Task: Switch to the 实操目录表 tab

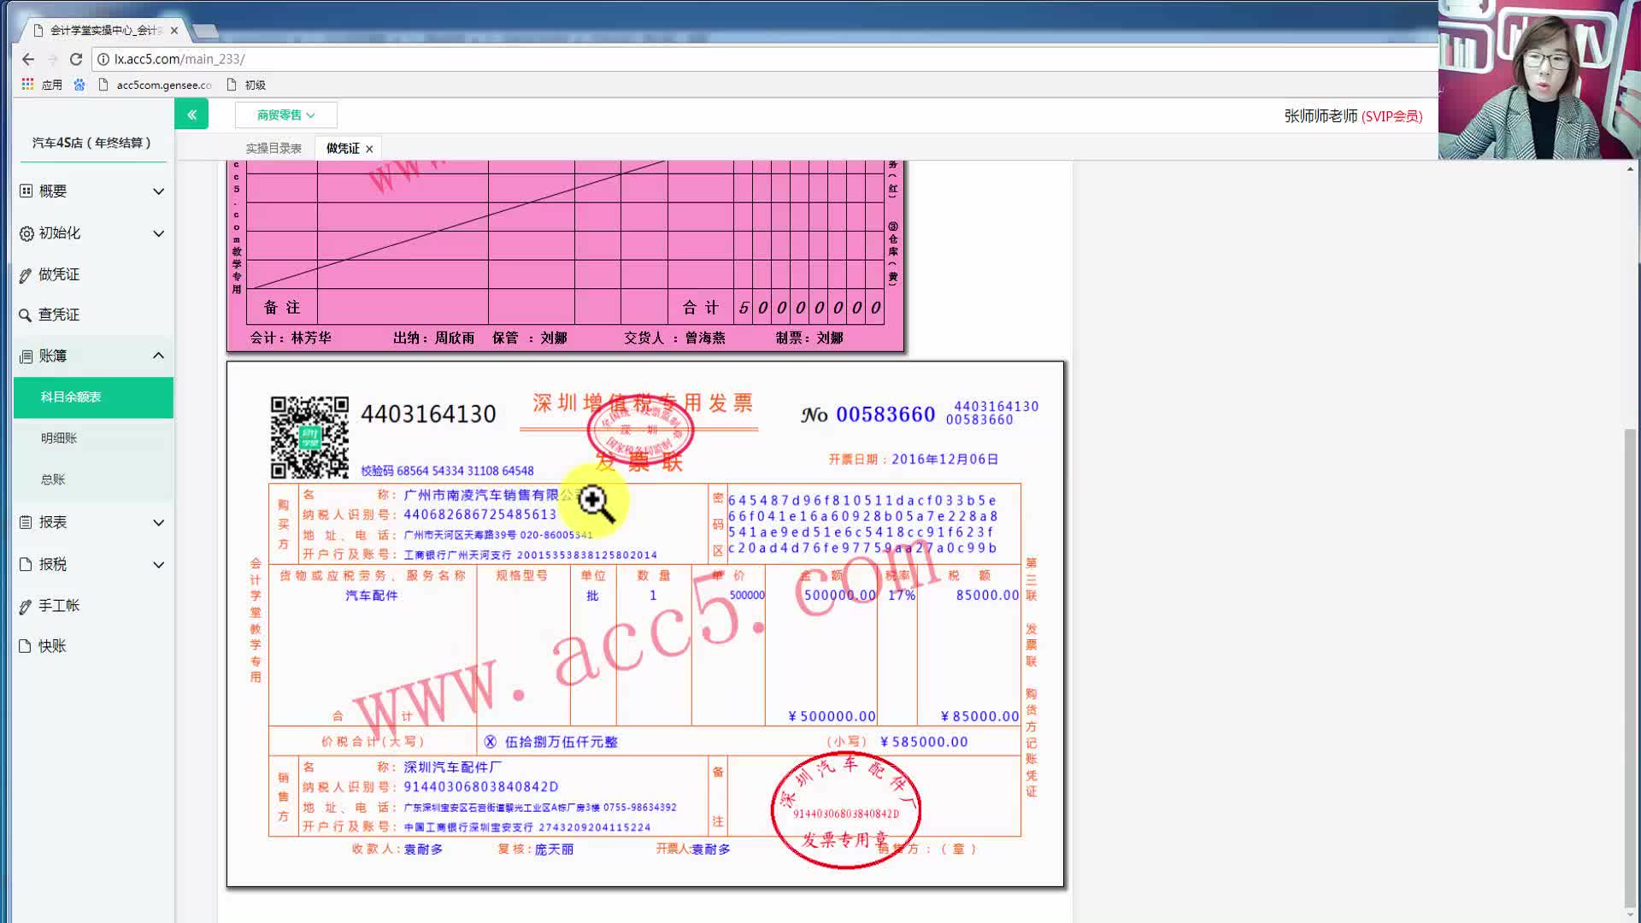Action: click(273, 148)
